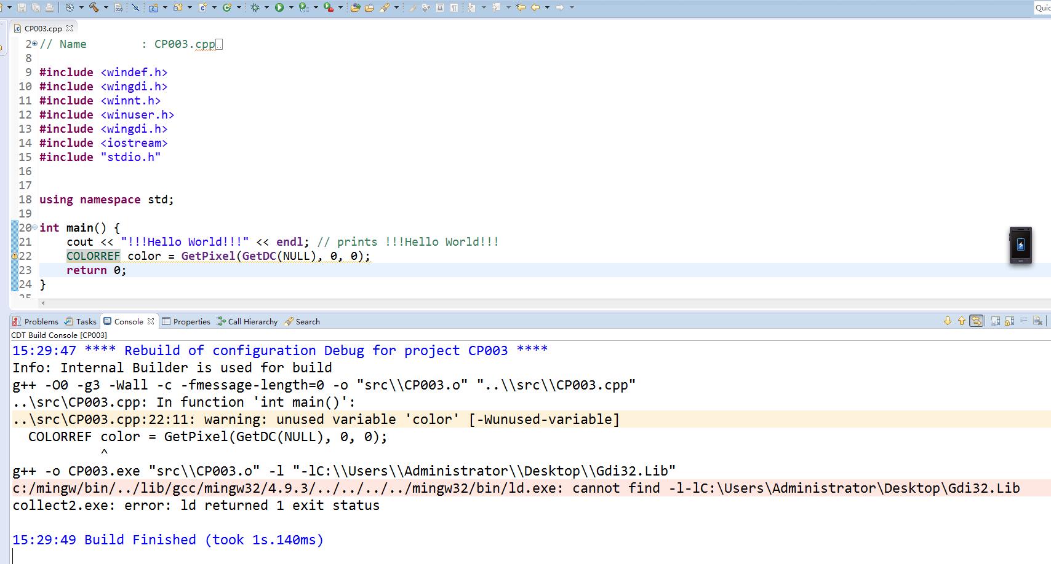Click the 'Build Finished' console line
This screenshot has width=1051, height=564.
pos(168,539)
